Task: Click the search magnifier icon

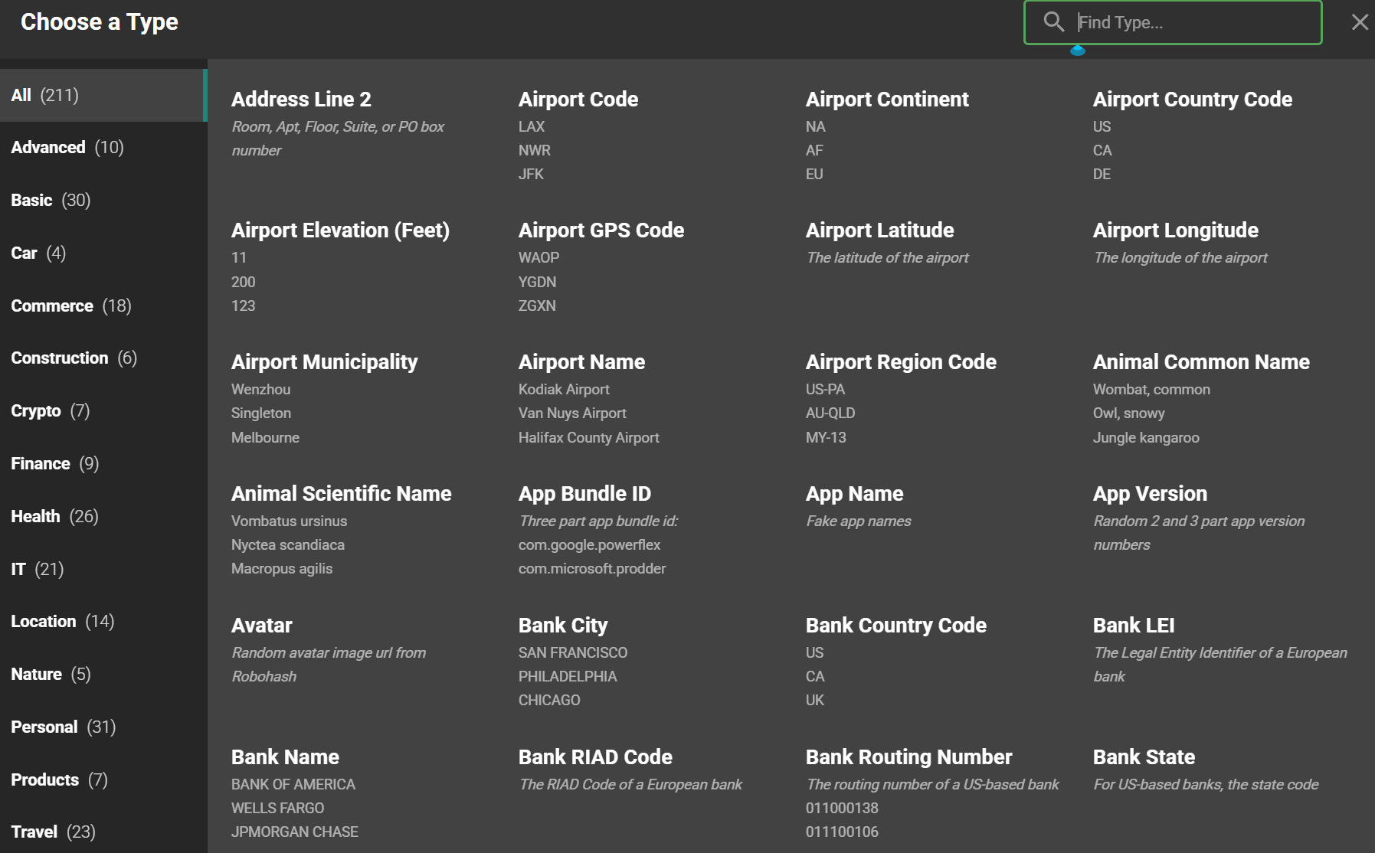Action: point(1054,22)
